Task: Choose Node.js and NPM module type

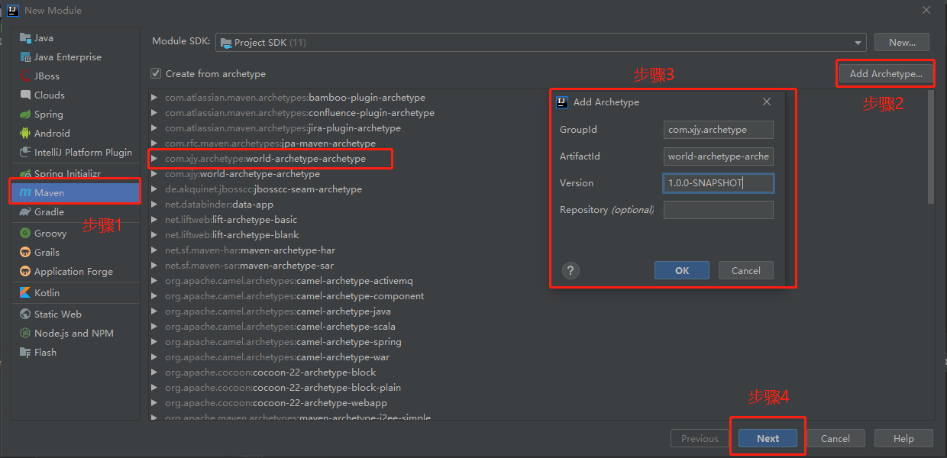Action: (x=75, y=333)
